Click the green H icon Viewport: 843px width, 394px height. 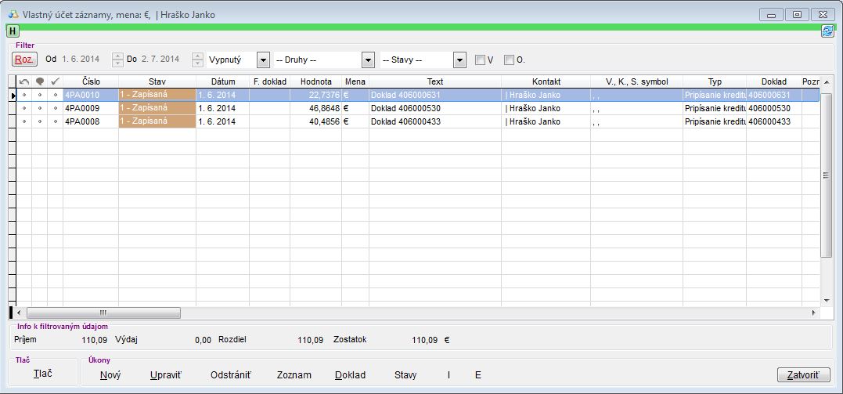pyautogui.click(x=13, y=31)
